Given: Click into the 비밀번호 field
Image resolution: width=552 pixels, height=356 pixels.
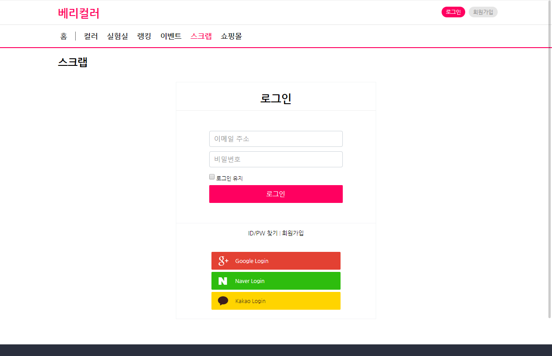Looking at the screenshot, I should pos(276,159).
